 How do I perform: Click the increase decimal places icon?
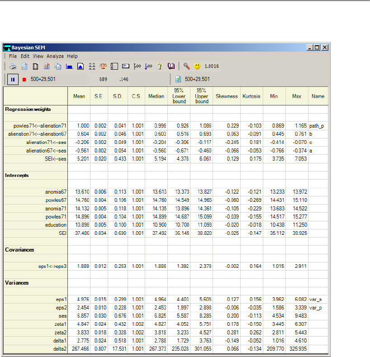[x=137, y=66]
